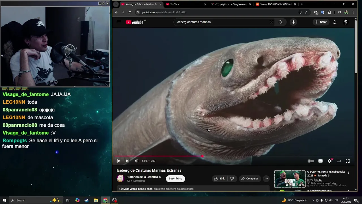Open Google Translate extension icon
362x204 pixels.
(323, 12)
